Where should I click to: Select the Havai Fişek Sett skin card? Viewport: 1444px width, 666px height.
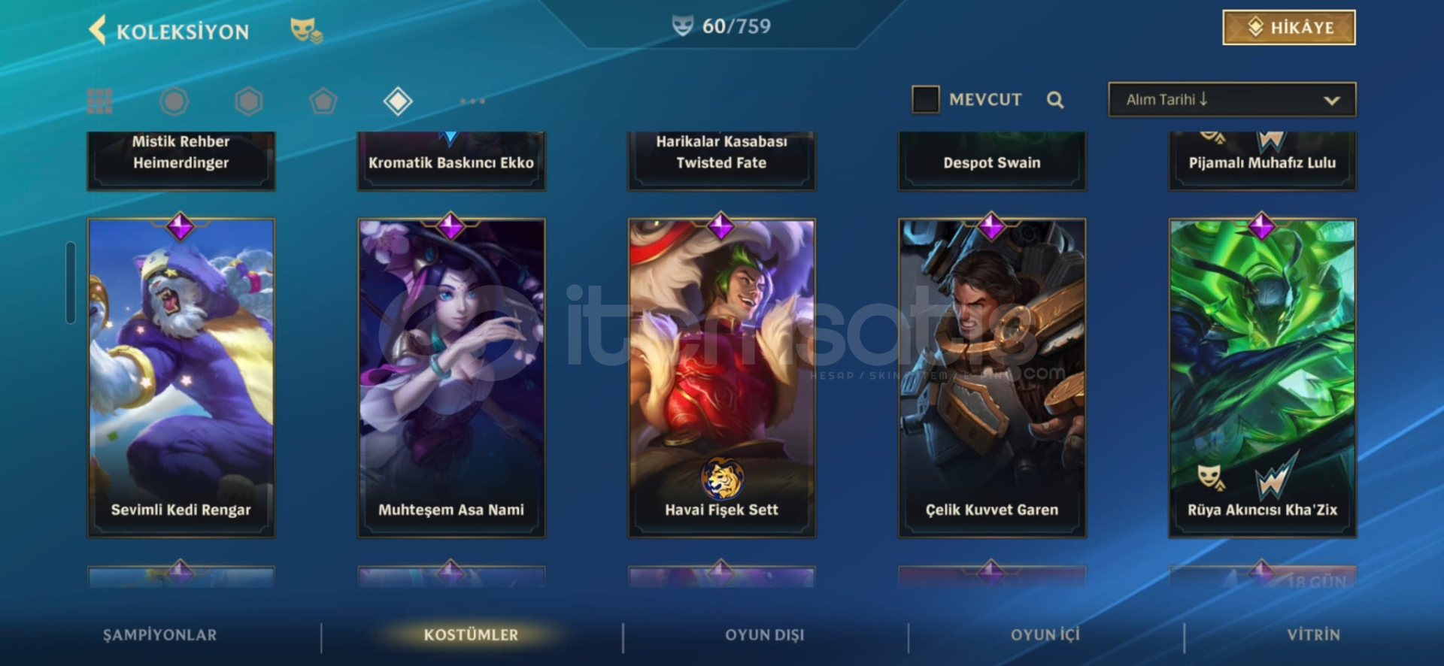tap(721, 377)
